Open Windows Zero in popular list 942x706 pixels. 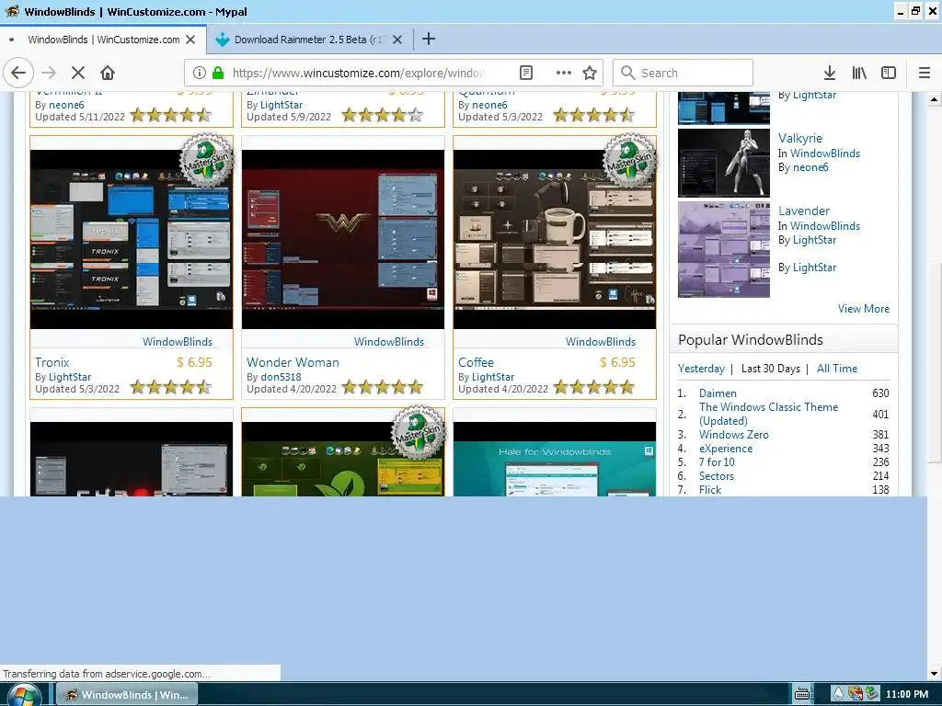(733, 435)
